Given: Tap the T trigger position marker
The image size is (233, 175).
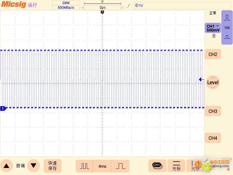Looking at the screenshot, I should pos(102,12).
